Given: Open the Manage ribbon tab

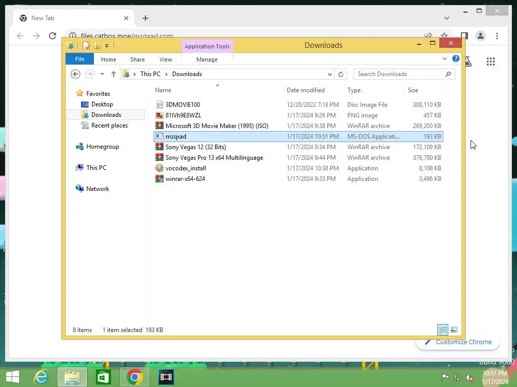Looking at the screenshot, I should click(206, 59).
